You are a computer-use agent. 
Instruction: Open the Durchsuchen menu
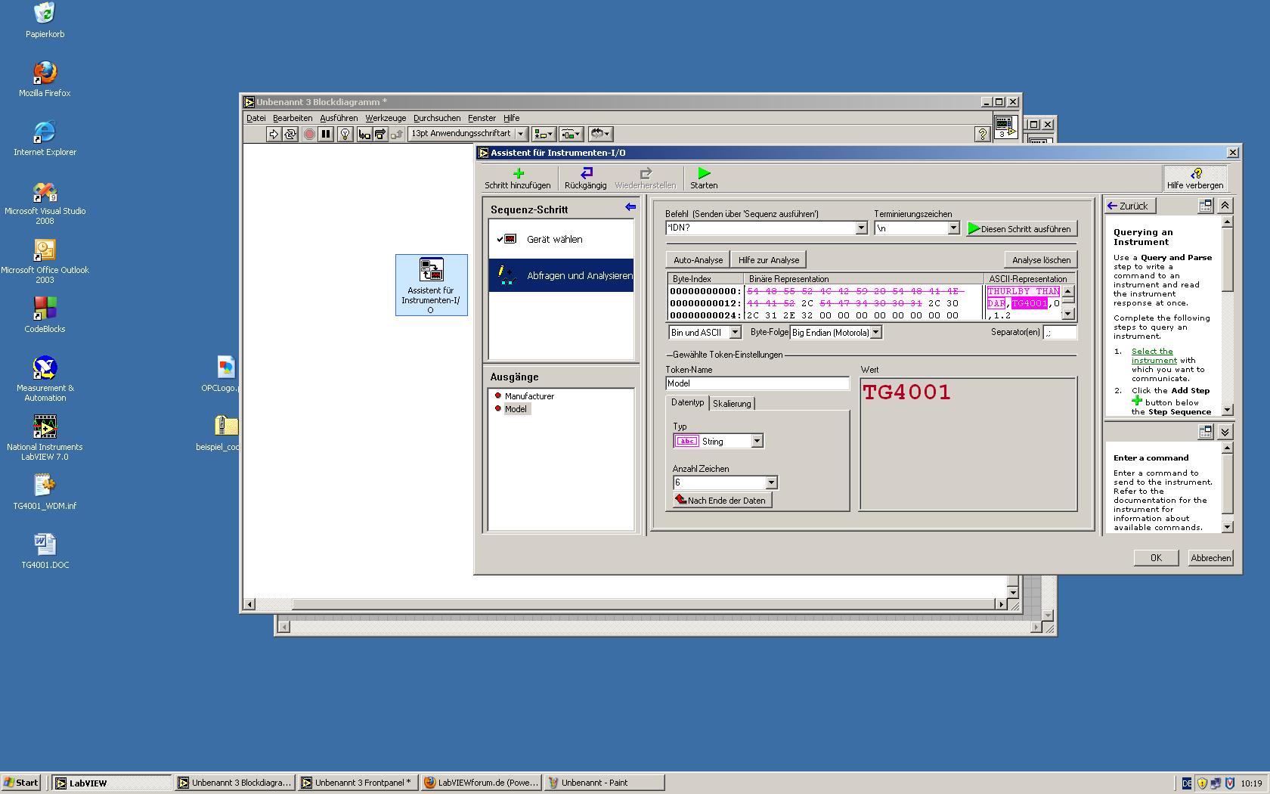pyautogui.click(x=437, y=118)
